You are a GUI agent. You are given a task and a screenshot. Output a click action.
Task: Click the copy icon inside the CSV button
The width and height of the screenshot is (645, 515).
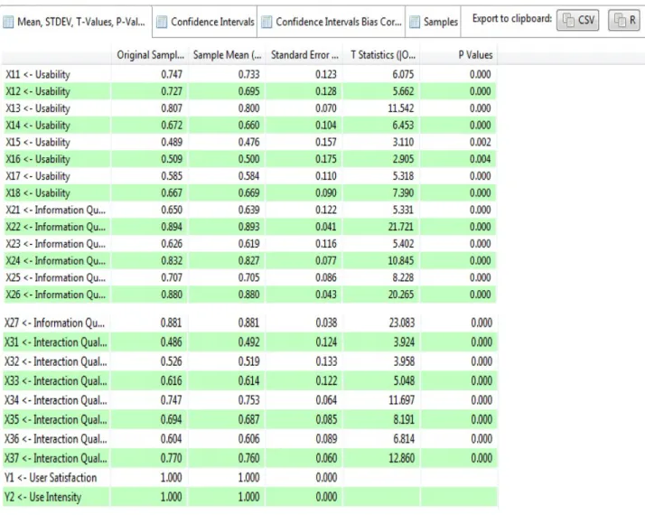[x=568, y=20]
